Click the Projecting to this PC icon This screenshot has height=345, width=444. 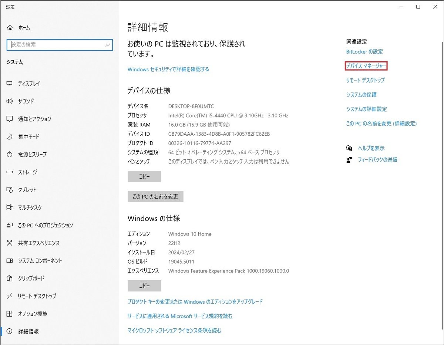point(10,226)
